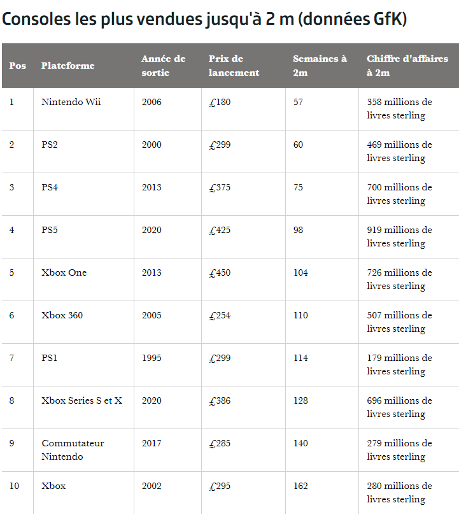Click the PS4 launch price £375
Viewport: 459px width, 524px height.
[220, 187]
